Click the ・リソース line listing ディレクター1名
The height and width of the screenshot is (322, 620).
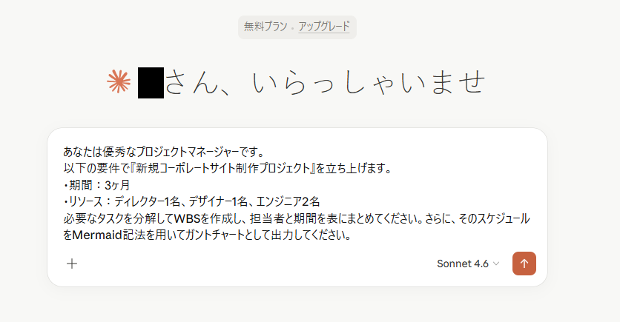191,201
